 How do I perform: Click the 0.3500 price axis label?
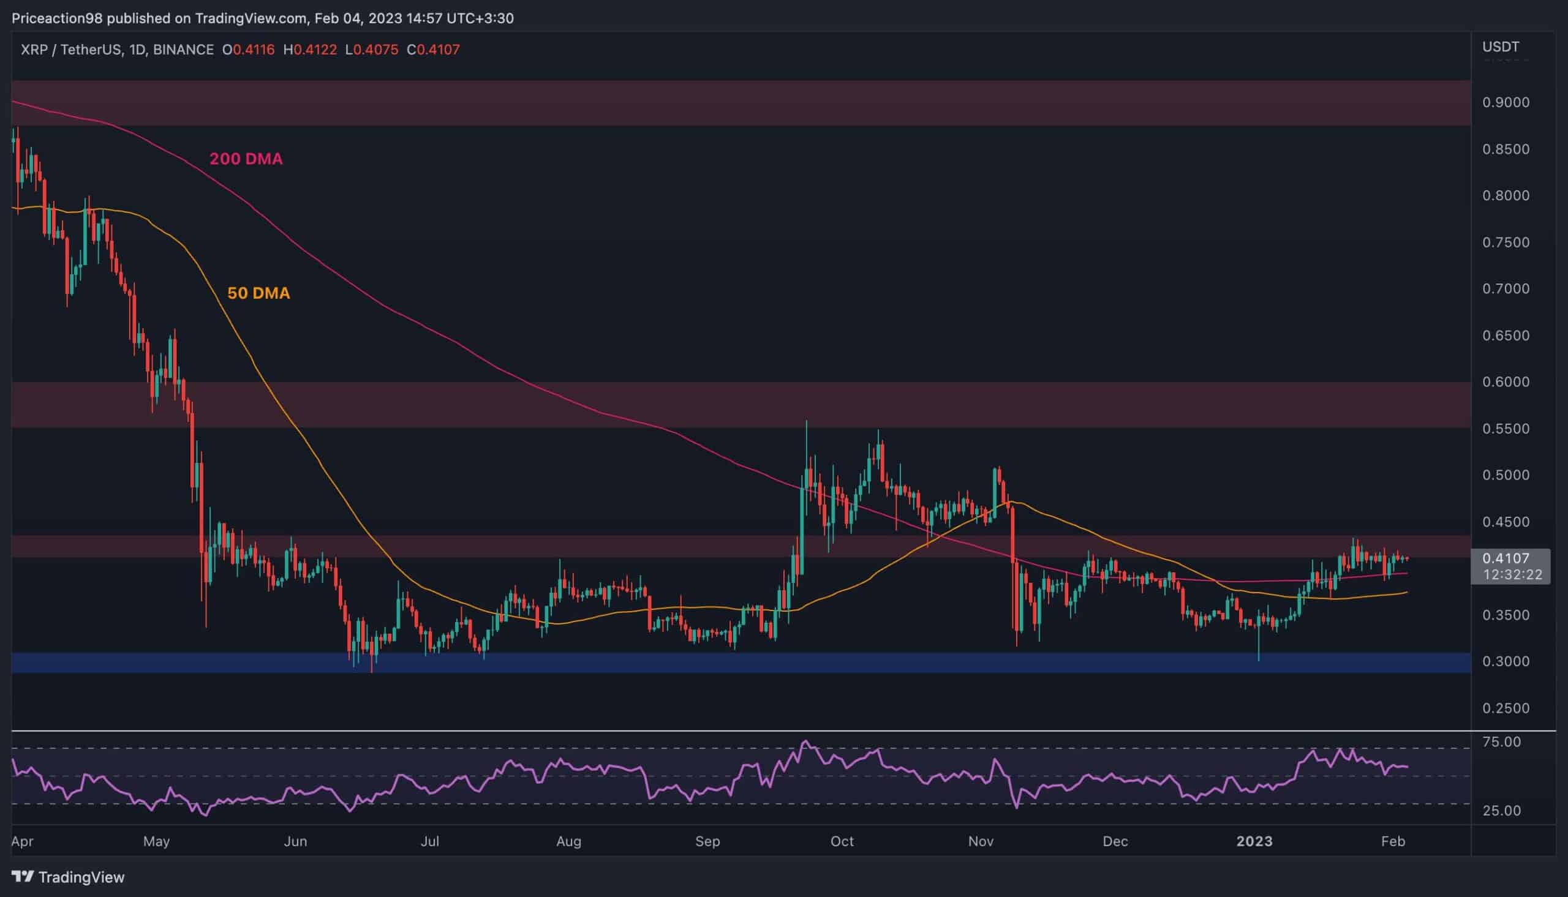tap(1506, 615)
